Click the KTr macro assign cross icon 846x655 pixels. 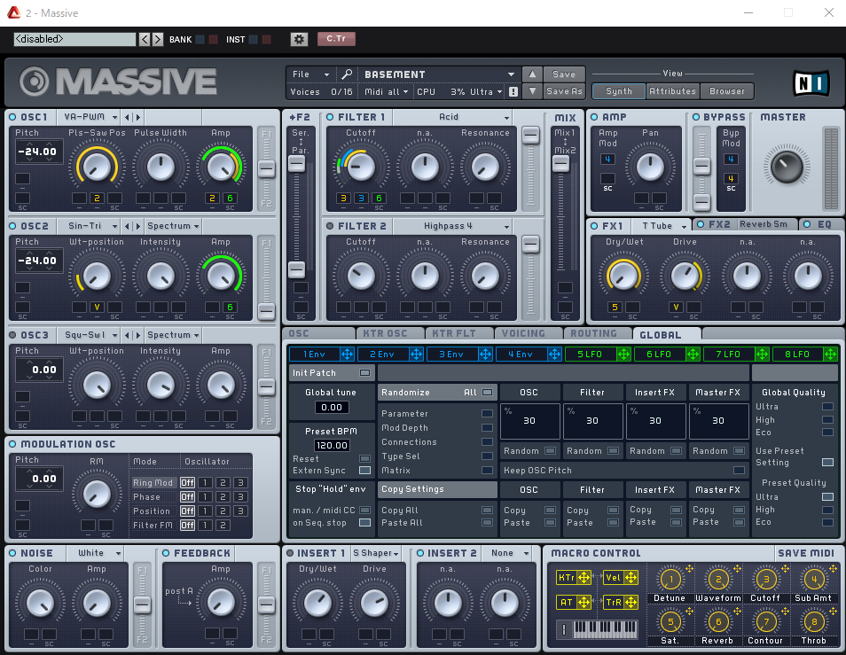[x=584, y=578]
